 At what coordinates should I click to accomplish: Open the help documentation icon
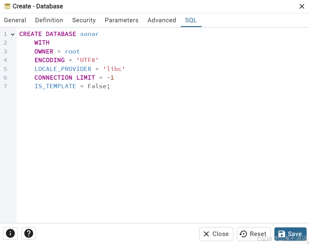click(28, 233)
